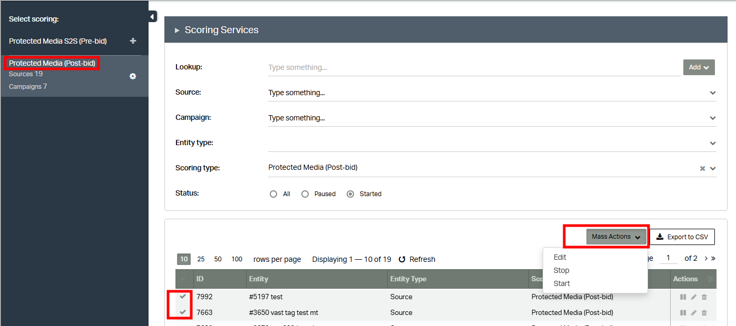Set 50 rows per page
This screenshot has width=736, height=326.
tap(218, 259)
